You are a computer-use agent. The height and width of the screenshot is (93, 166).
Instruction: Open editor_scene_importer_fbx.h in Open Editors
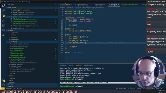[22, 26]
